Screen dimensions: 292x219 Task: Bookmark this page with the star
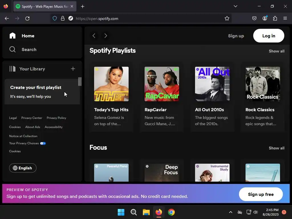(x=227, y=19)
